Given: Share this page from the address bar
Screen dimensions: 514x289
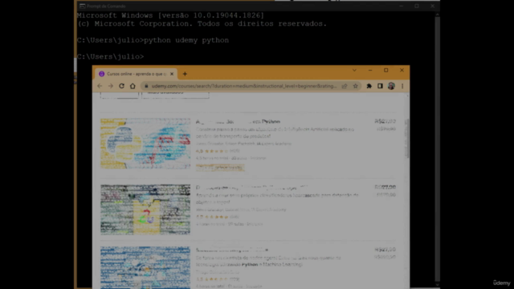Looking at the screenshot, I should coord(345,86).
